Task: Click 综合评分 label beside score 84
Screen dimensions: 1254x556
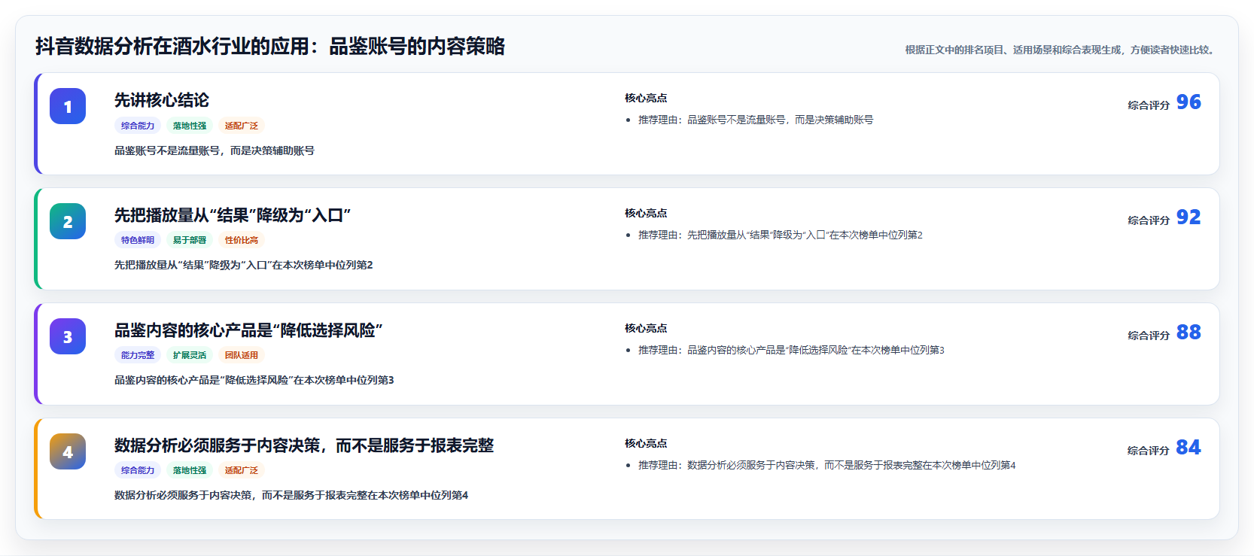Action: click(x=1149, y=451)
